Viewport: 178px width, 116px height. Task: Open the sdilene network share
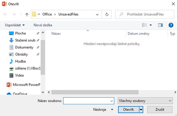click(28, 68)
